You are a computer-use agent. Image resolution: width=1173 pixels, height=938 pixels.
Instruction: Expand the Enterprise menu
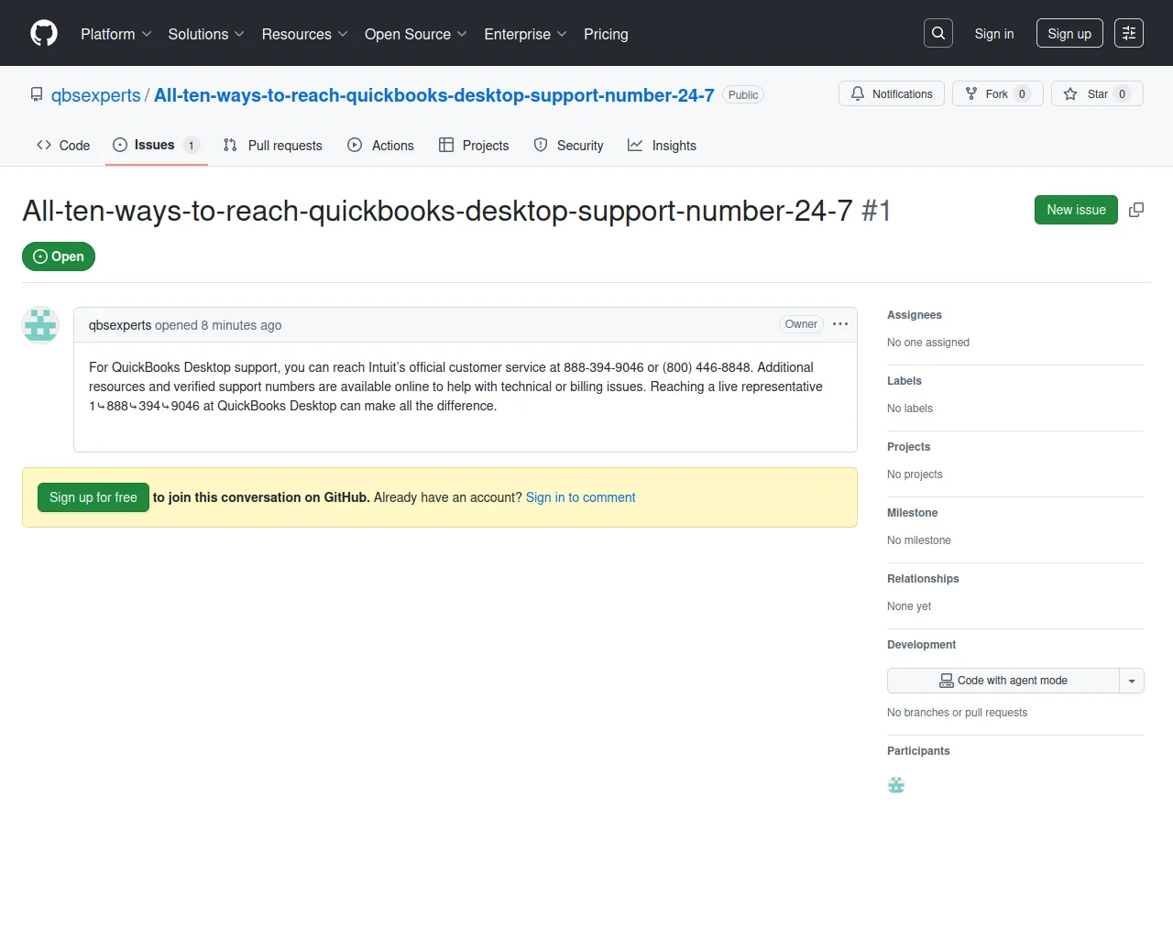coord(526,34)
